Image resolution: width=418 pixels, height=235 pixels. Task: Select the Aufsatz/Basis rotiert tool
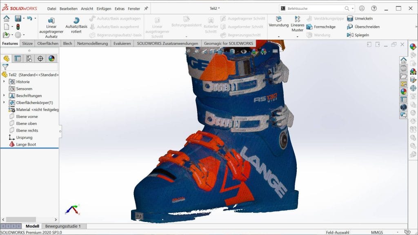click(x=76, y=25)
